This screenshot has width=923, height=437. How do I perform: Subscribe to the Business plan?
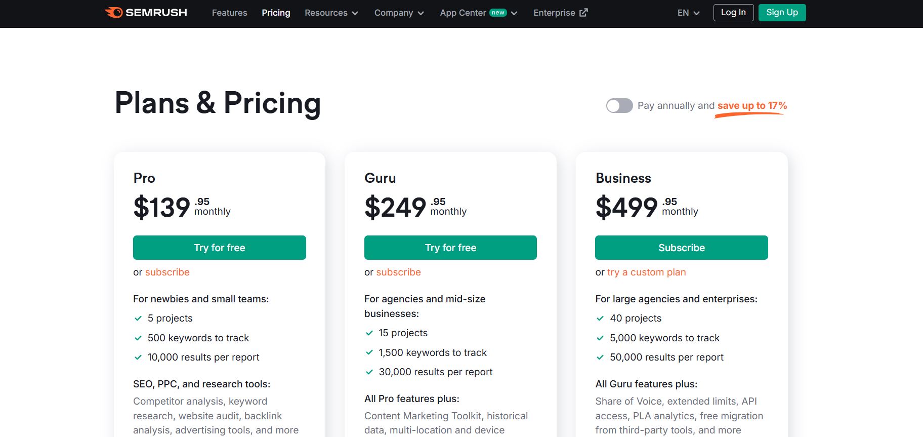(682, 248)
